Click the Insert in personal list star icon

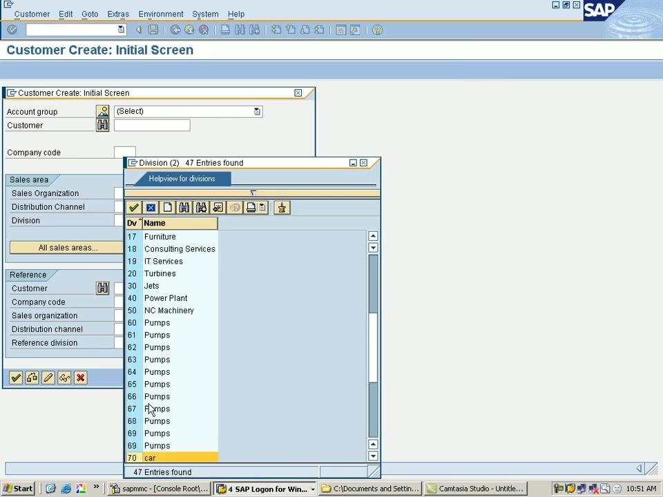(218, 208)
